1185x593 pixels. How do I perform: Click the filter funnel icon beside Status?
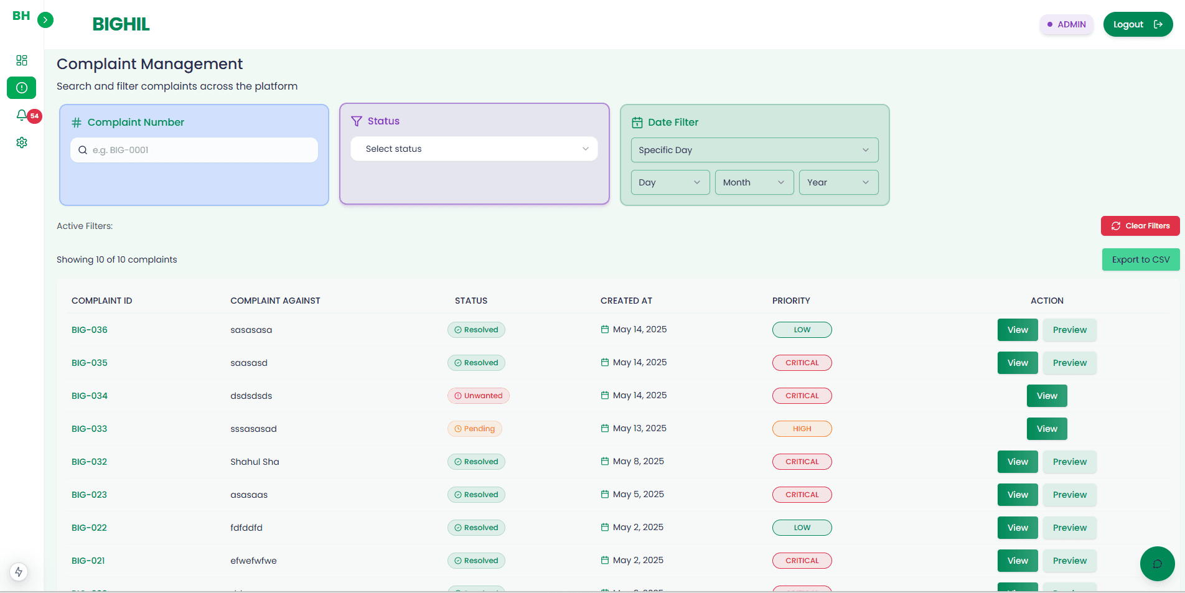pos(356,121)
